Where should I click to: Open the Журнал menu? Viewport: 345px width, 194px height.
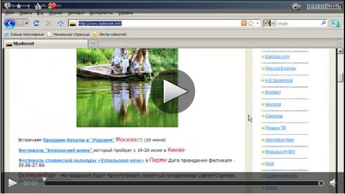tap(55, 13)
